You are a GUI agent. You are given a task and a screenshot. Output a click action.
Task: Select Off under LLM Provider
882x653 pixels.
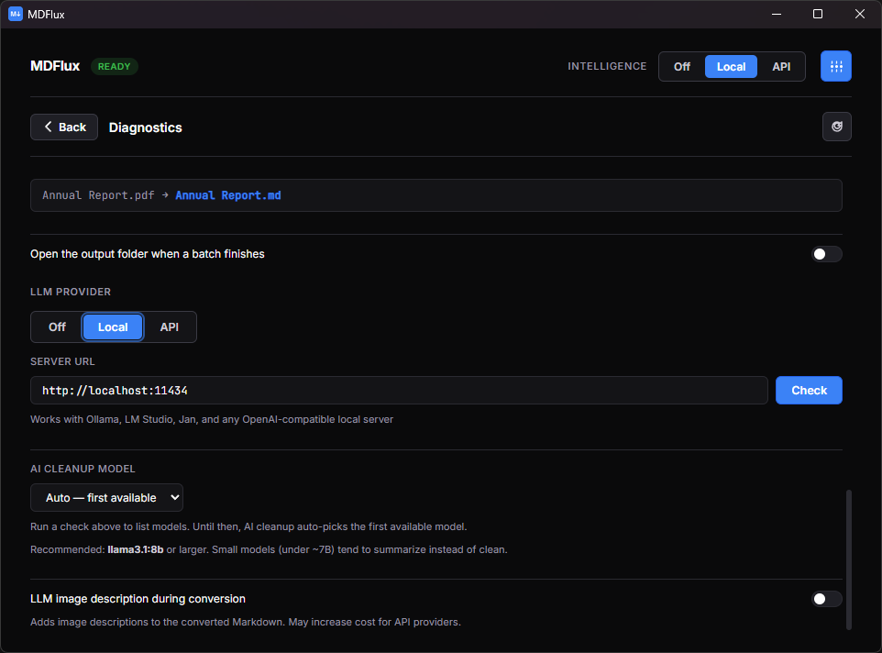57,326
